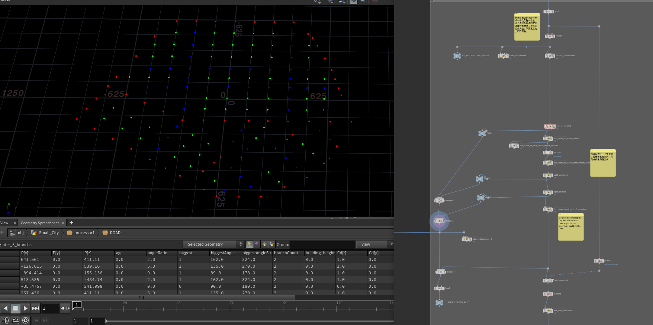Image resolution: width=653 pixels, height=325 pixels.
Task: Click the Vertices attribute class icon
Action: (x=257, y=244)
